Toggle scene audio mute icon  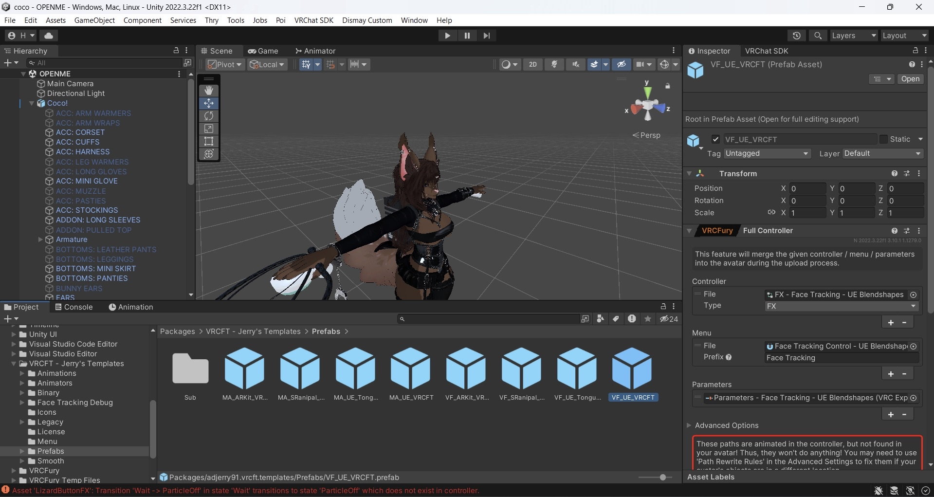pyautogui.click(x=576, y=64)
